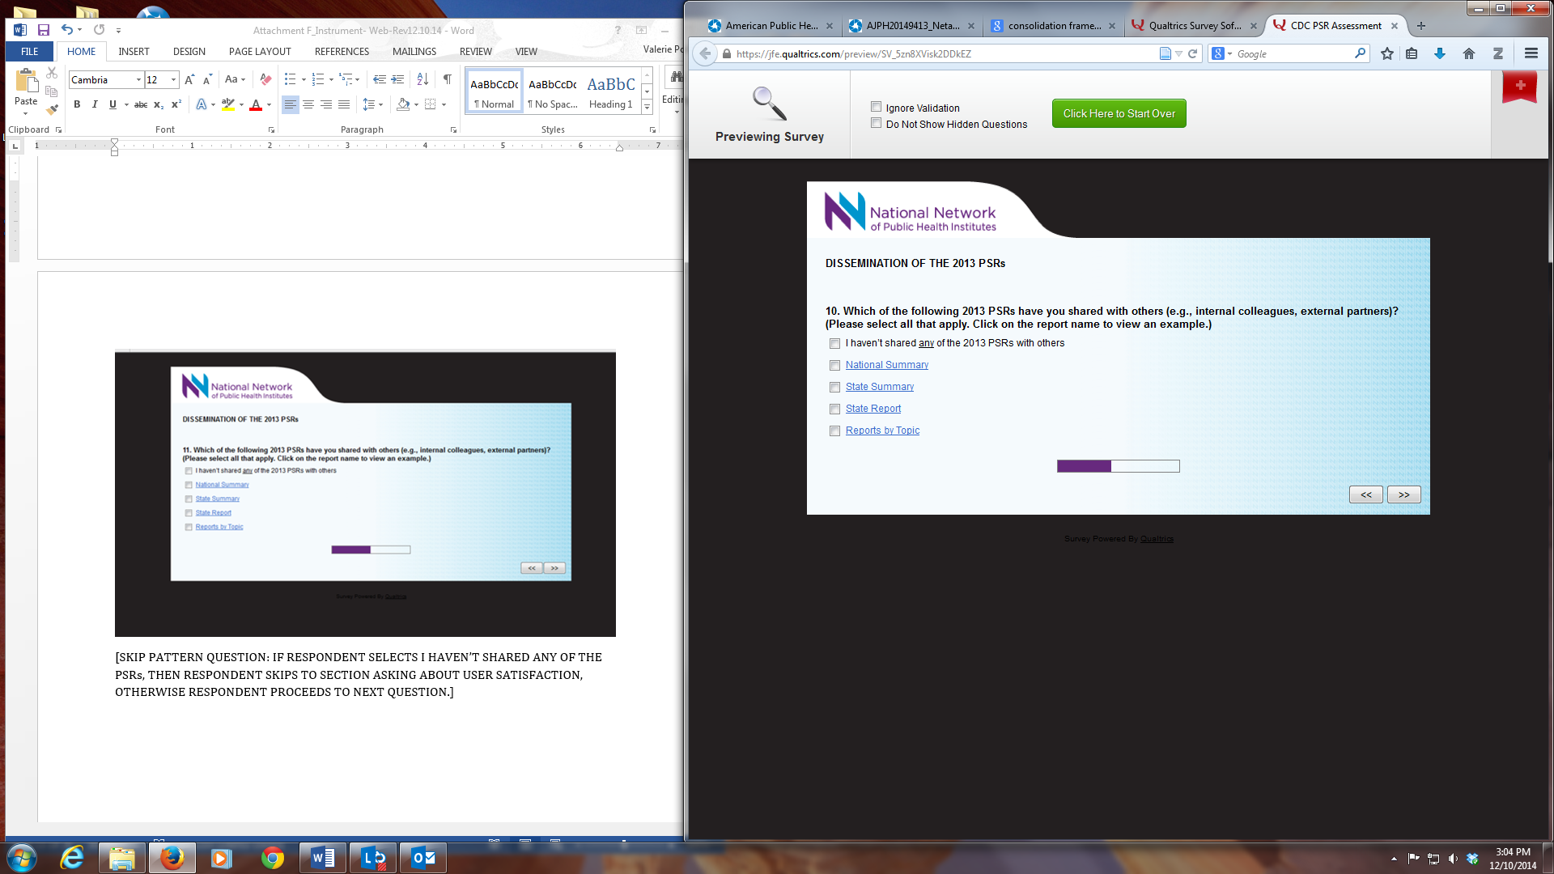Check Do Not Show Hidden Questions
Screen dimensions: 1554x874
coord(876,123)
